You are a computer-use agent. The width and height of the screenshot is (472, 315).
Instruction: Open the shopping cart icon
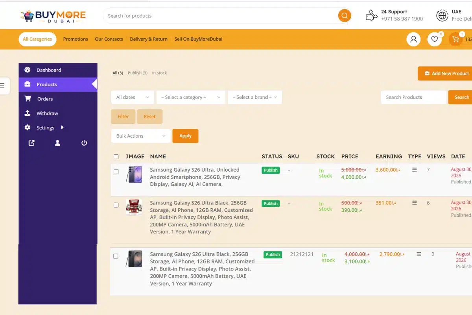pos(455,39)
